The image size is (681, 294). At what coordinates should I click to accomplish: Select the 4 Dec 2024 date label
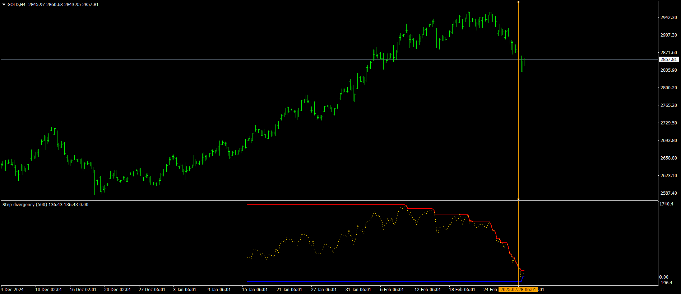pyautogui.click(x=12, y=290)
